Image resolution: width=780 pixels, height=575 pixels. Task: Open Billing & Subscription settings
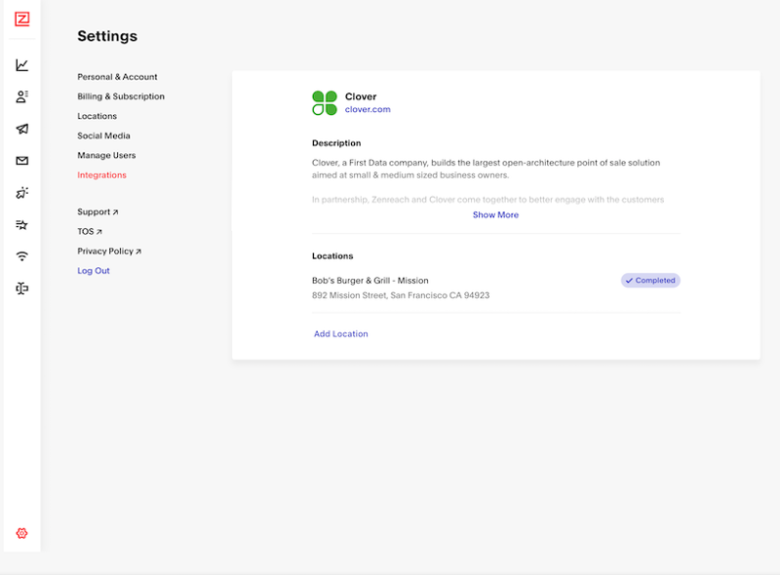click(121, 96)
